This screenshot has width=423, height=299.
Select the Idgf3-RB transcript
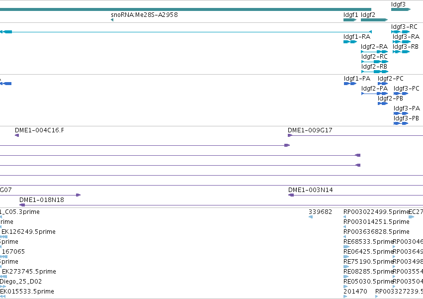pos(401,52)
